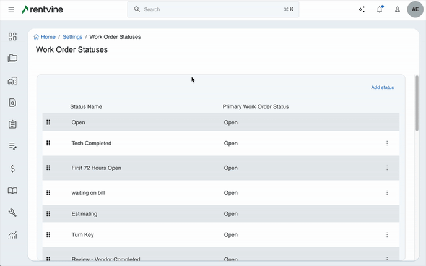Click the AI sparkle icon
This screenshot has width=426, height=266.
[x=362, y=10]
